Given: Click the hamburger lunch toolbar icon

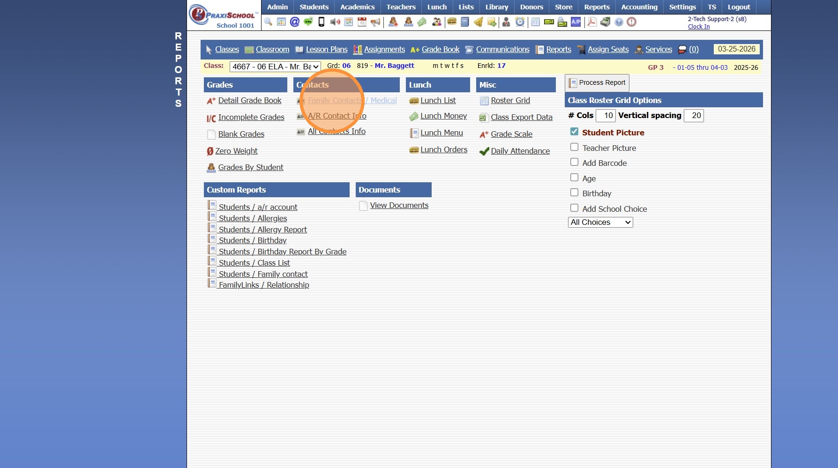Looking at the screenshot, I should (x=452, y=22).
